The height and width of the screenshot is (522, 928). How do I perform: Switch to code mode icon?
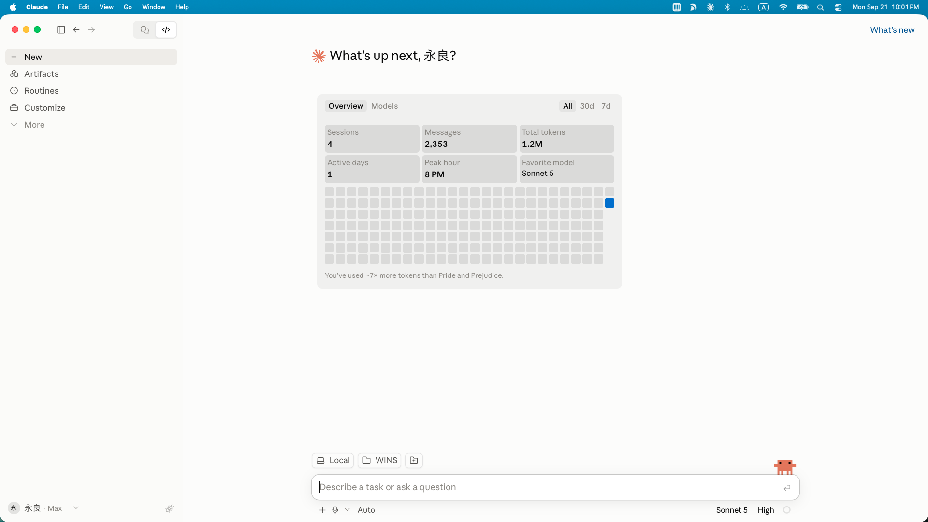coord(166,30)
